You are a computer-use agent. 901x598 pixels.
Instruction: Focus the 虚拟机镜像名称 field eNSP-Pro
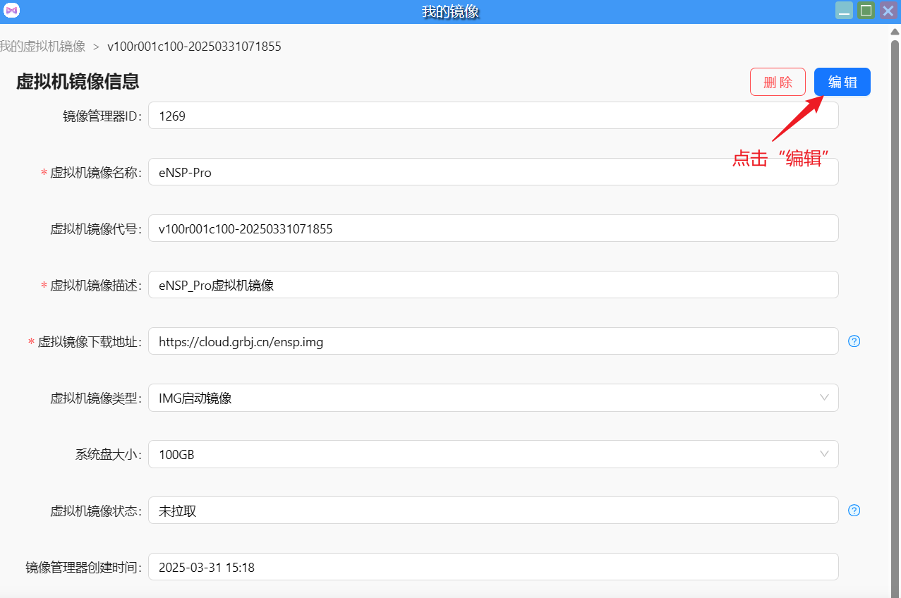[493, 172]
